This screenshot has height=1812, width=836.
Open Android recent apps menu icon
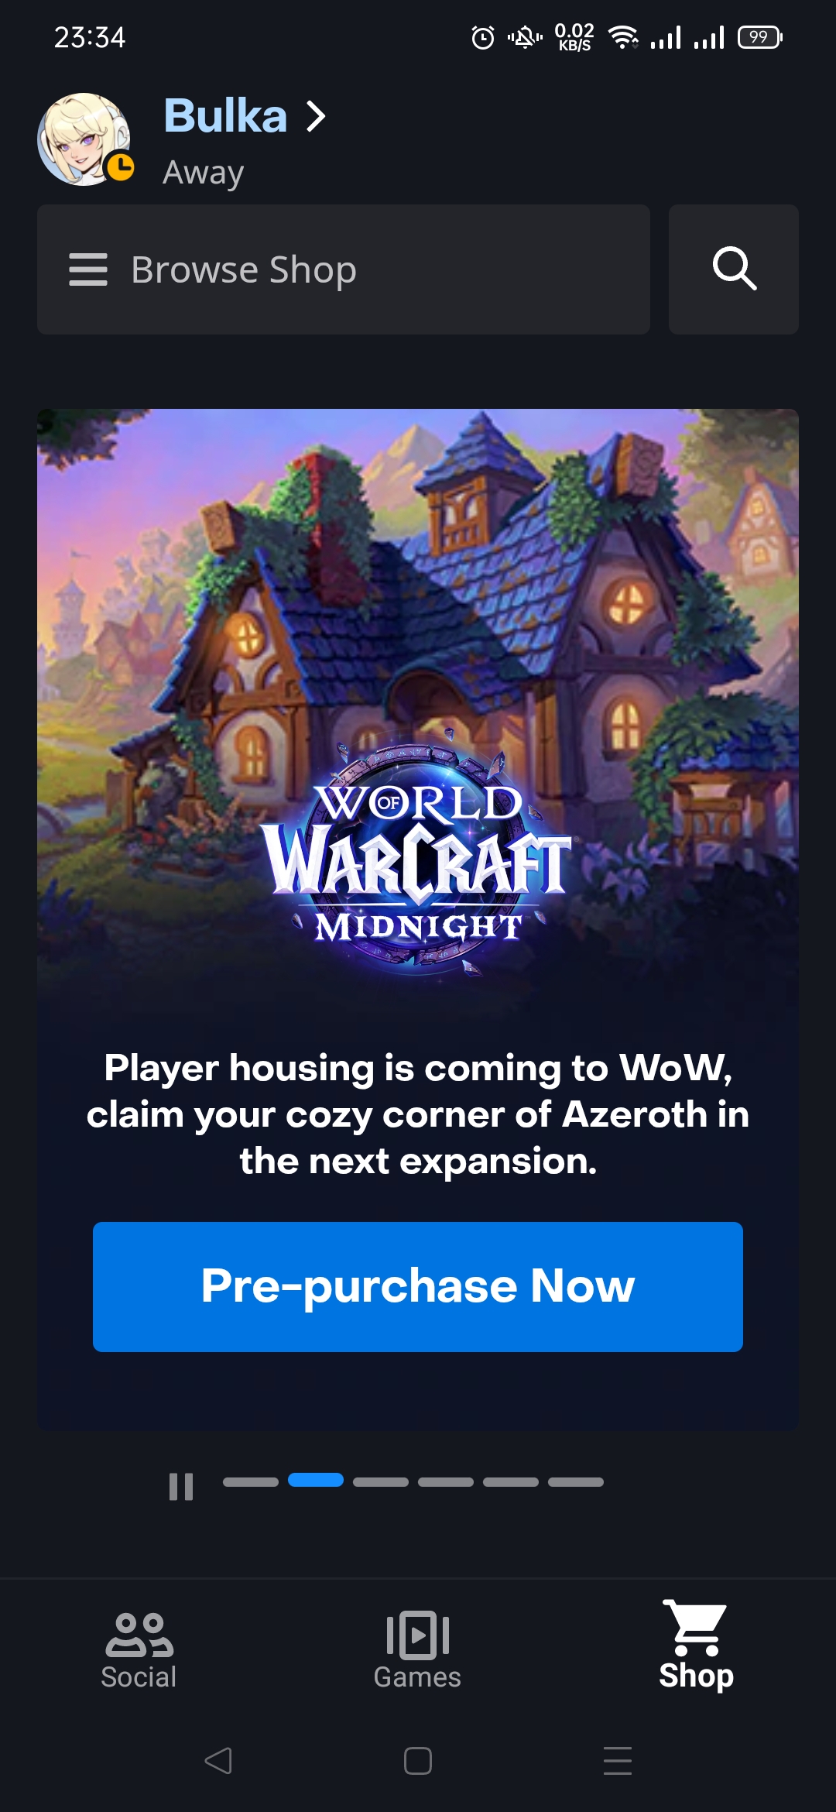coord(618,1761)
